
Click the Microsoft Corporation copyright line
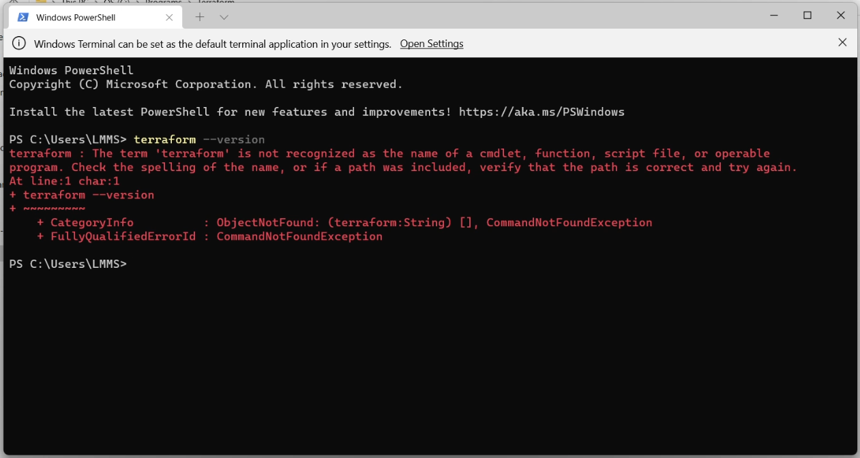(206, 85)
